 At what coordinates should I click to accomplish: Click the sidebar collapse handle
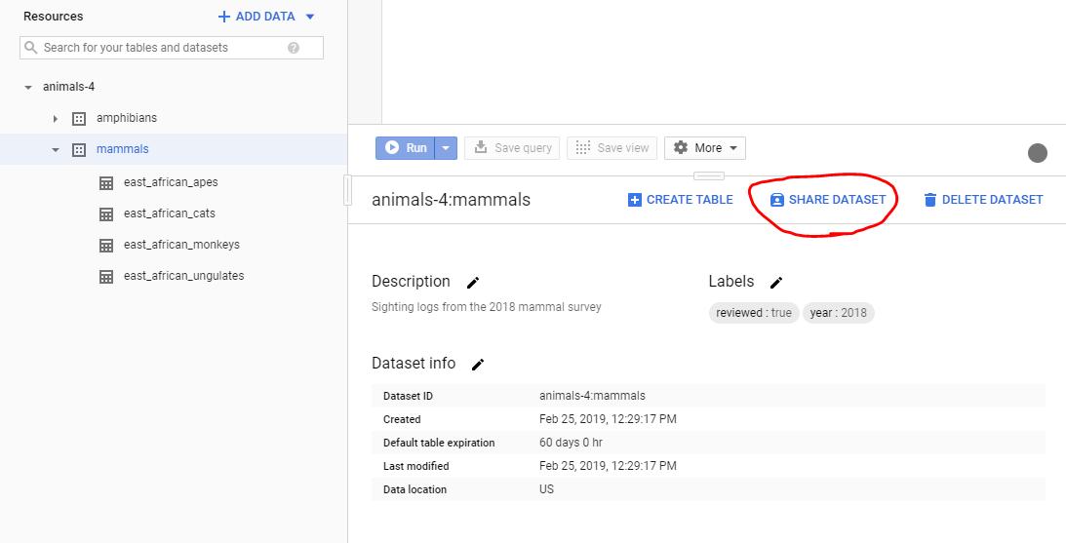[347, 189]
